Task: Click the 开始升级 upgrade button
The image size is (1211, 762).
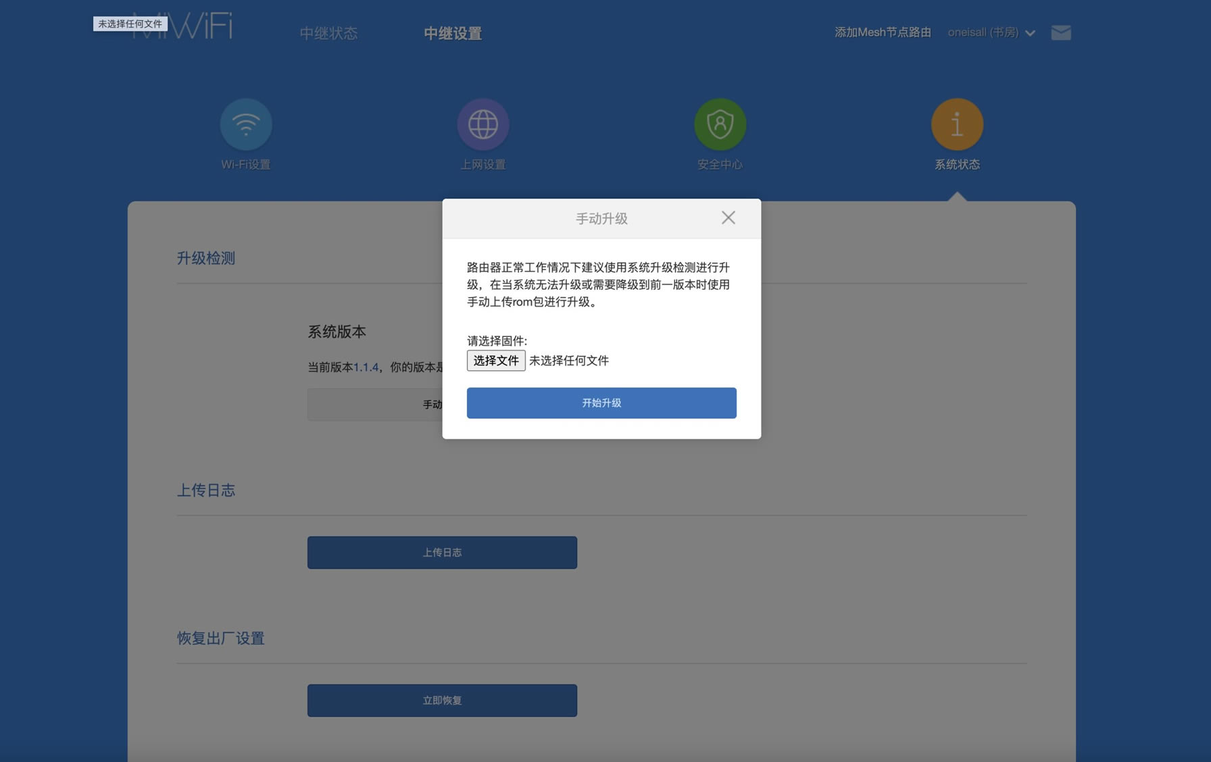Action: tap(601, 403)
